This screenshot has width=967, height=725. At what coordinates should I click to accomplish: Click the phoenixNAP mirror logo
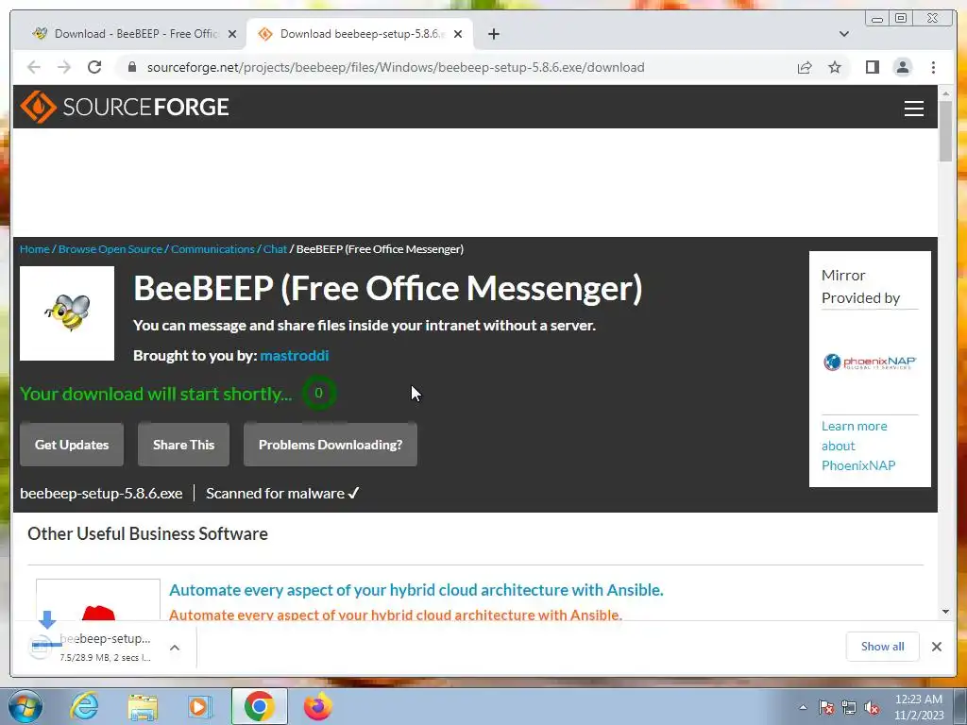click(870, 362)
